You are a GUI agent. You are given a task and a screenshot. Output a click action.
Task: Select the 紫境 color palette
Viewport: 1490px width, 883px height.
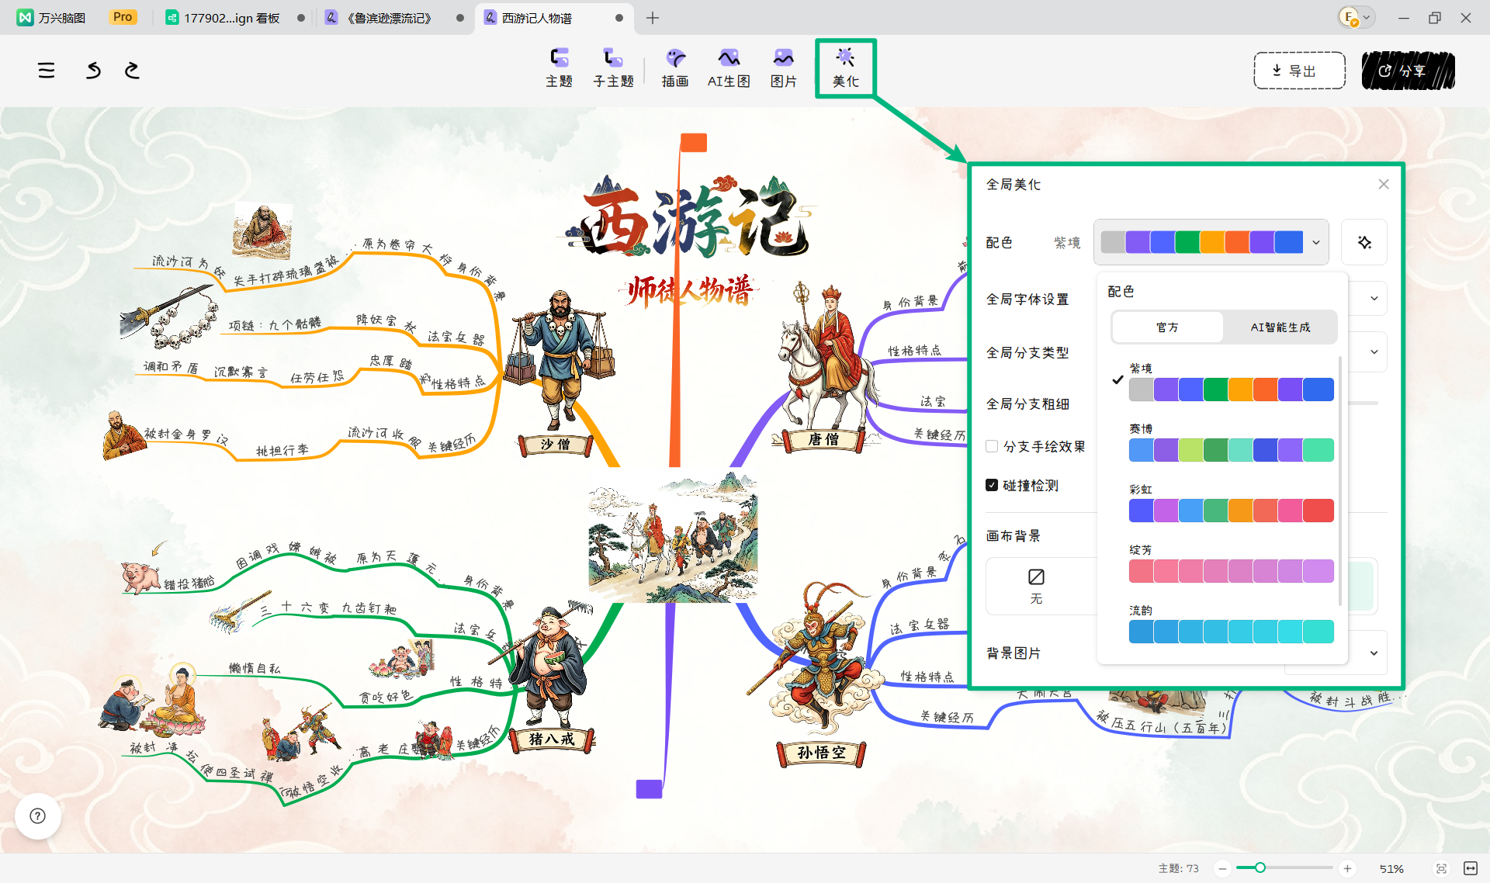coord(1231,389)
